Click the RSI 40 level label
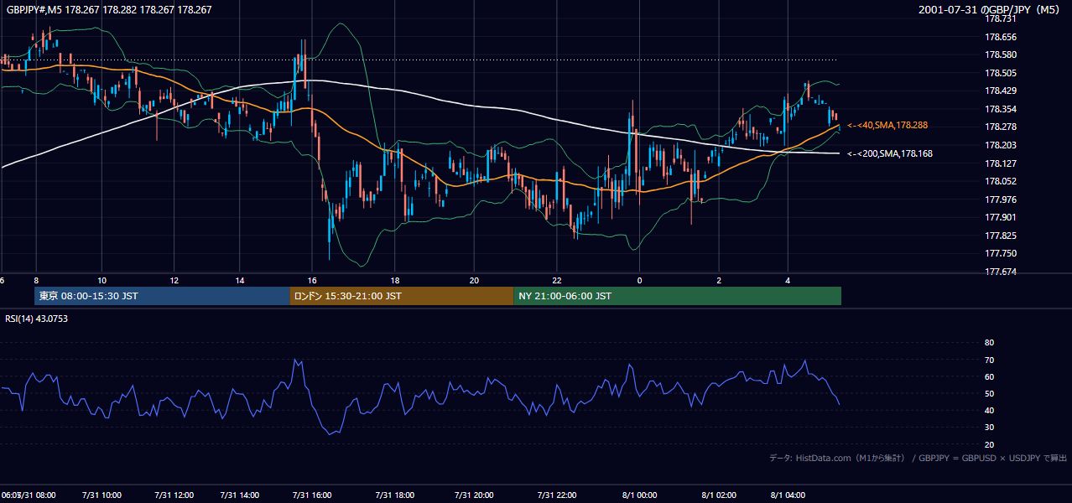 click(989, 410)
